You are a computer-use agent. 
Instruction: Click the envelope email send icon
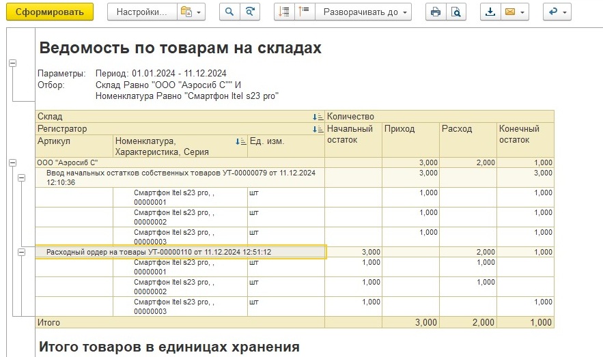[x=514, y=12]
